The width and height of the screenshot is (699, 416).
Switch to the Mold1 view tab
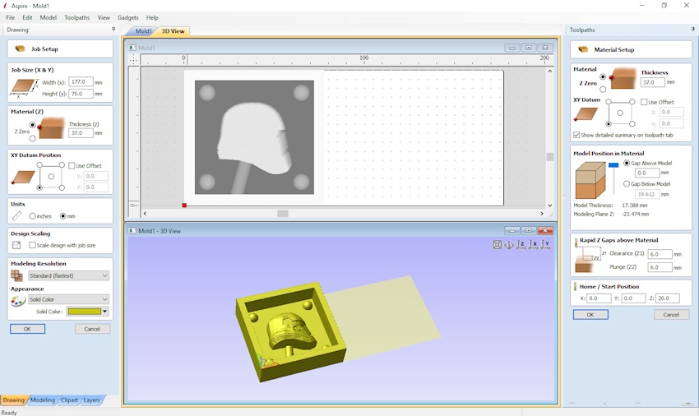click(x=143, y=30)
